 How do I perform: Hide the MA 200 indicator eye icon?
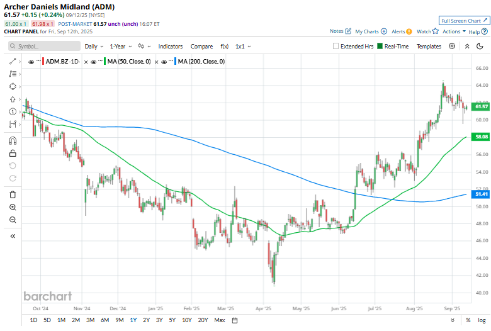(x=164, y=62)
